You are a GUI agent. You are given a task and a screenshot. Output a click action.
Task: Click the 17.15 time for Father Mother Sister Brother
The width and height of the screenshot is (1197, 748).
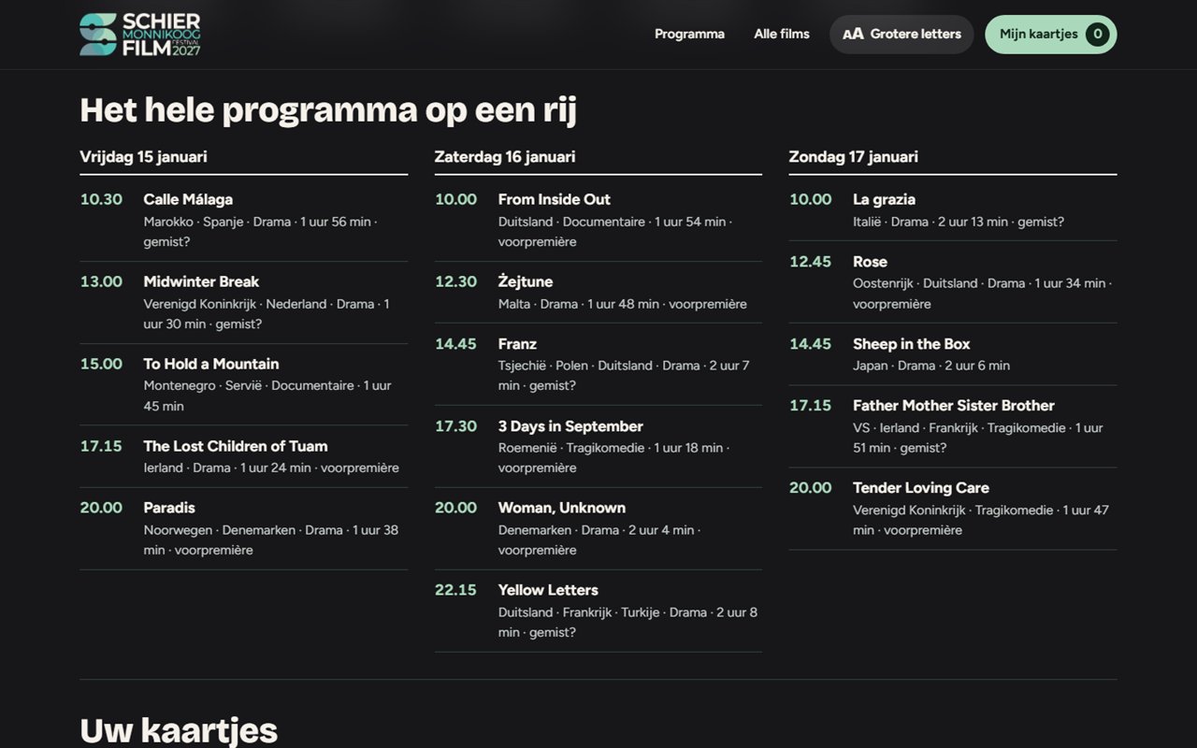pyautogui.click(x=810, y=406)
